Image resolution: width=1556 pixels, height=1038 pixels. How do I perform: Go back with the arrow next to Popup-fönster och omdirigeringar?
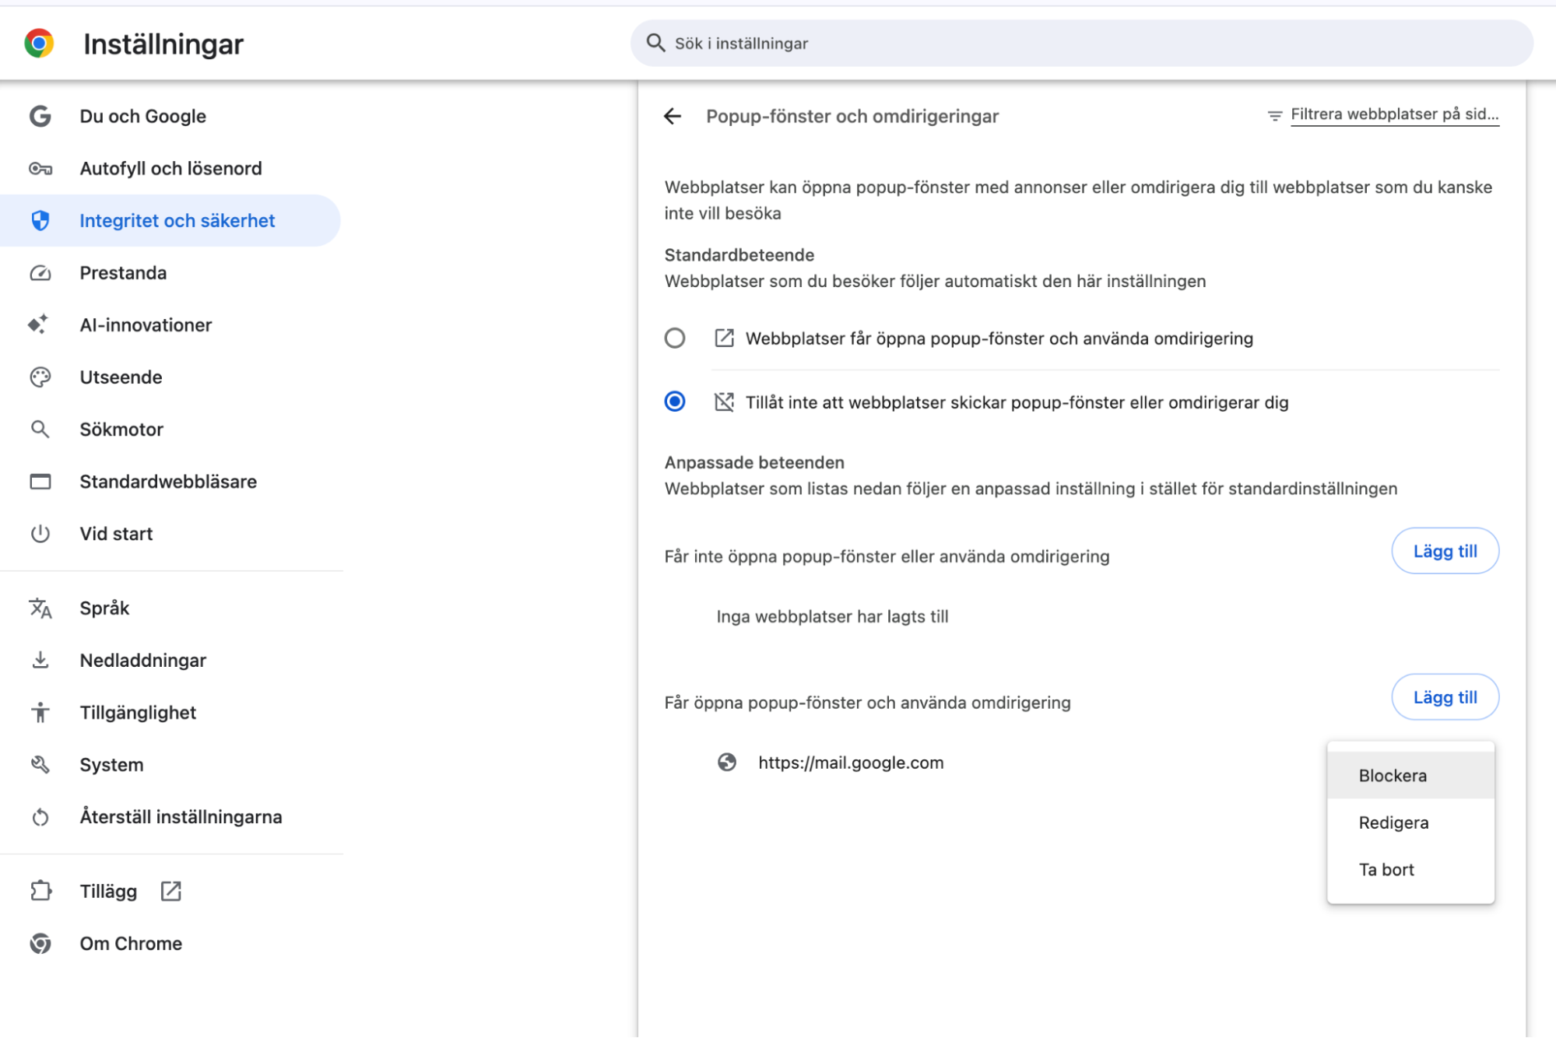point(673,117)
